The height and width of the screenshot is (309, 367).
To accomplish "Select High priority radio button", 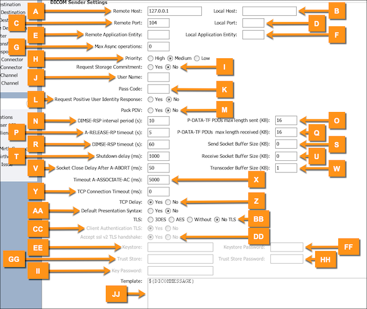I will pos(151,58).
